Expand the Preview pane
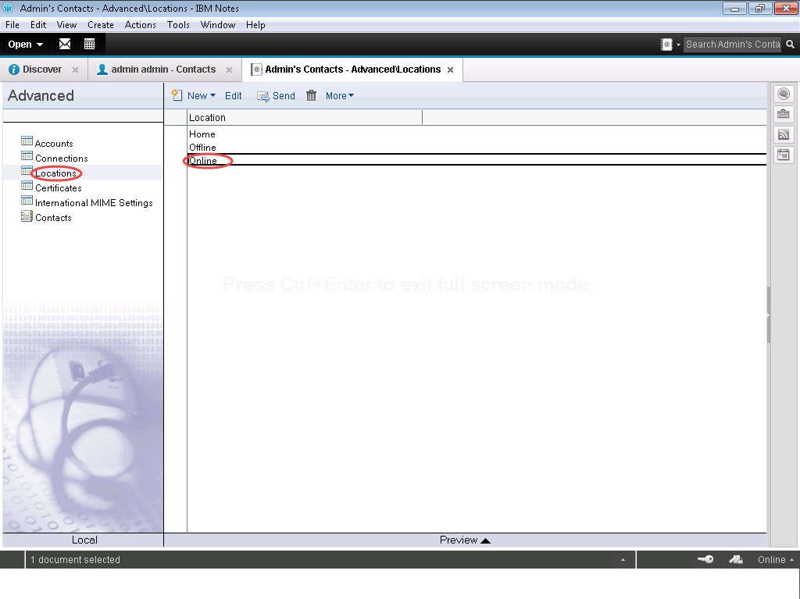 click(x=465, y=540)
